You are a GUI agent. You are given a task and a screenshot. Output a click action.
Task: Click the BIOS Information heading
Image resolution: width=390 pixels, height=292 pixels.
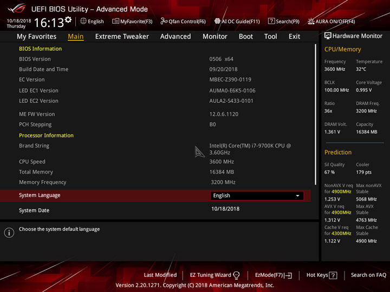coord(40,49)
